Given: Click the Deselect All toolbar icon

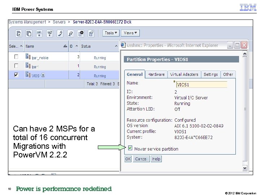Looking at the screenshot, I should click(29, 34).
